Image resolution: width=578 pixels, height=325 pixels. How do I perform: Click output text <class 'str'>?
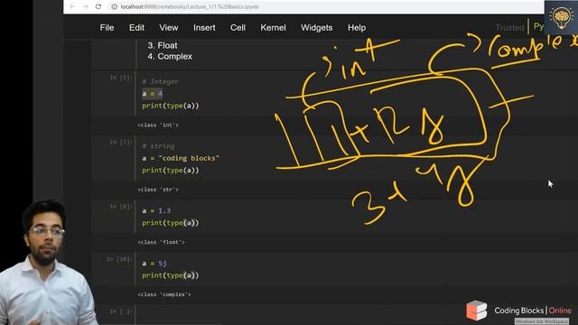(x=158, y=190)
